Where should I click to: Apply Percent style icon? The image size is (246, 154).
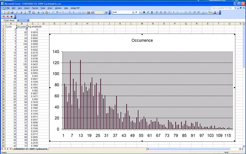(178, 12)
